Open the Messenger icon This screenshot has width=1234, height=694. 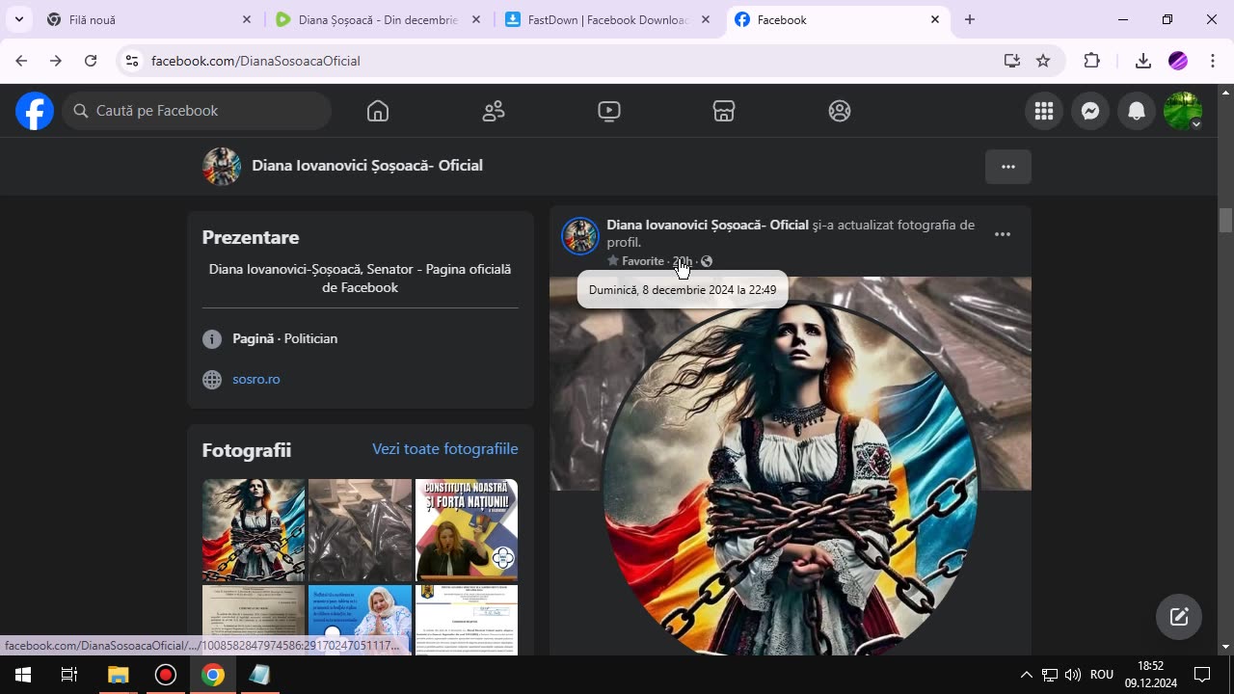click(1090, 111)
